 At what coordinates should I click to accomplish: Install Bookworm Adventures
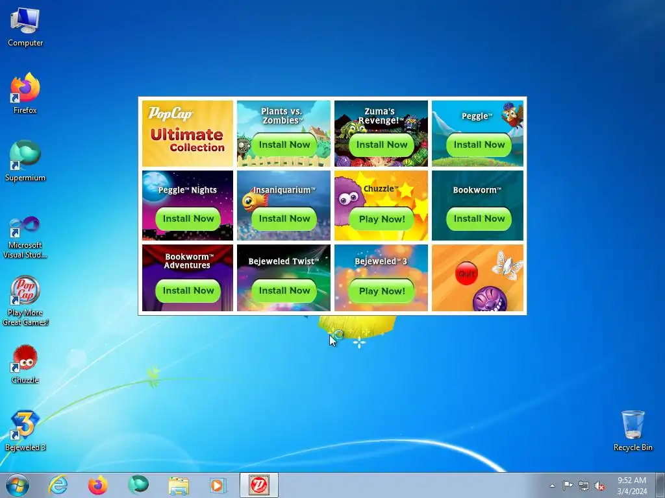pyautogui.click(x=188, y=291)
